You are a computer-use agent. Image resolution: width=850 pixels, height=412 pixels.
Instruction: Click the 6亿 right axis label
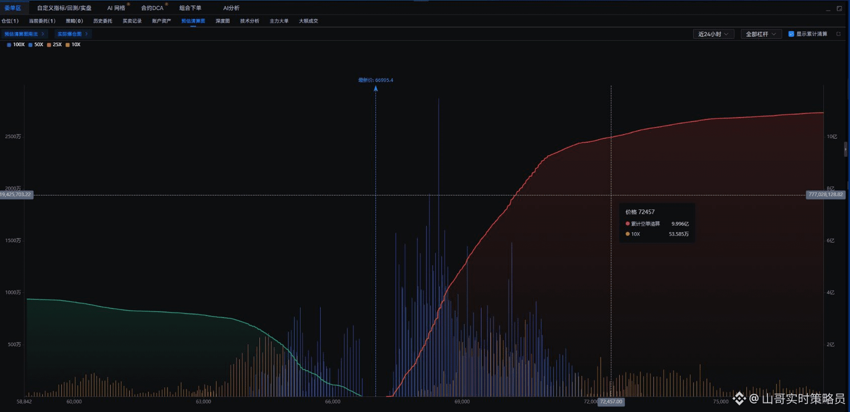pos(830,241)
